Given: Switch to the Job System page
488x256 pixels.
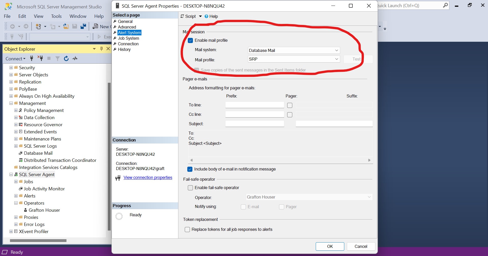Looking at the screenshot, I should coord(128,38).
